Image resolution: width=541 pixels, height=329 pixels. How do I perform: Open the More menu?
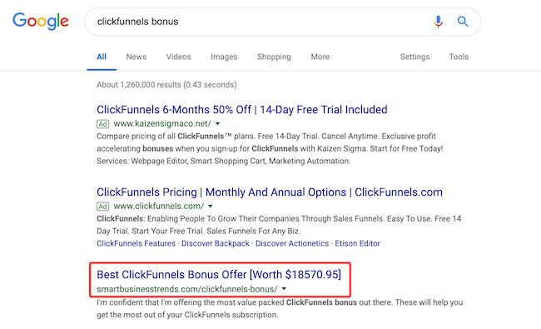click(320, 57)
